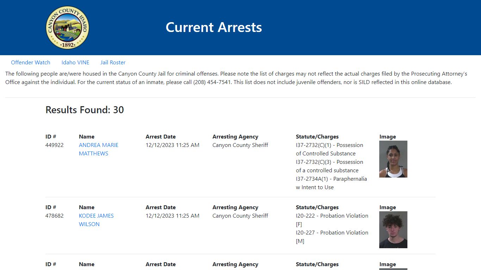Image resolution: width=481 pixels, height=270 pixels.
Task: Click the mugshot thumbnail for ID 449922
Action: (x=393, y=159)
